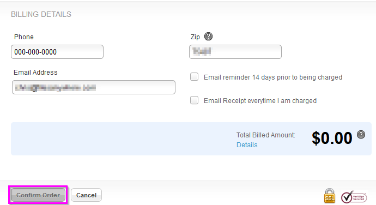376x205 pixels.
Task: Tick the Email Receipt everytime charged checkbox
Action: point(194,100)
